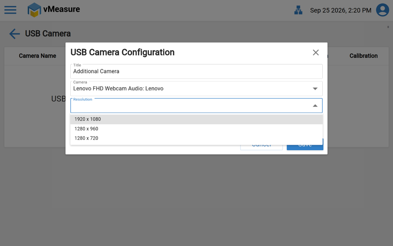The width and height of the screenshot is (393, 246).
Task: Click the Camera Name column header
Action: coord(38,56)
